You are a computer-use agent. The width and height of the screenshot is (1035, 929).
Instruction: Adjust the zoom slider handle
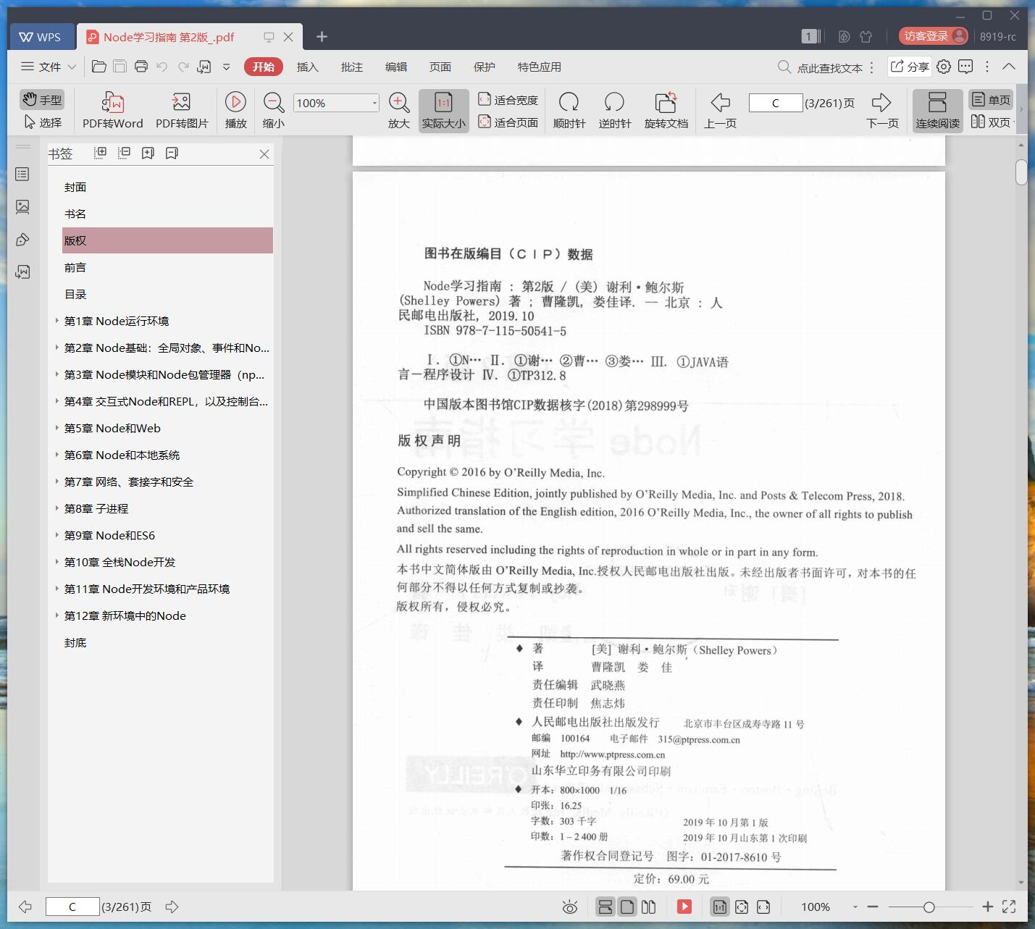pos(929,907)
